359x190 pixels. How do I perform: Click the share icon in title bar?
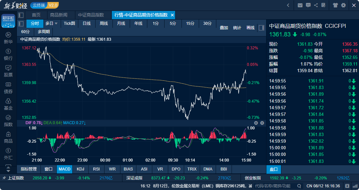point(316,5)
